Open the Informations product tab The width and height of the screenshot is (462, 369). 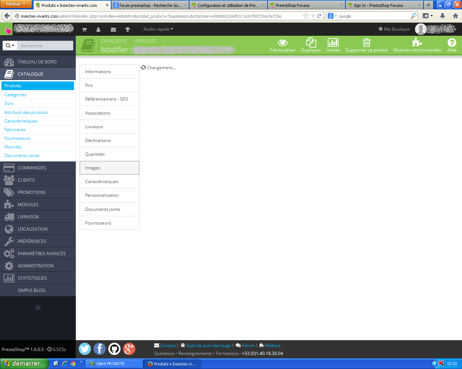[x=109, y=72]
